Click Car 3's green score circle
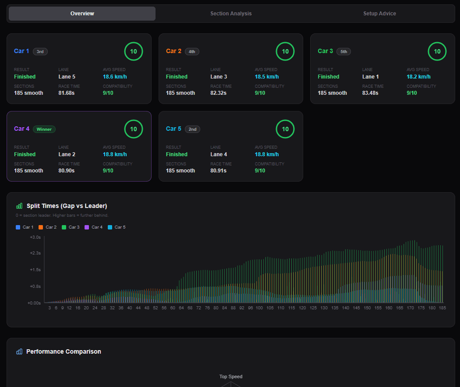The height and width of the screenshot is (387, 460). click(437, 51)
